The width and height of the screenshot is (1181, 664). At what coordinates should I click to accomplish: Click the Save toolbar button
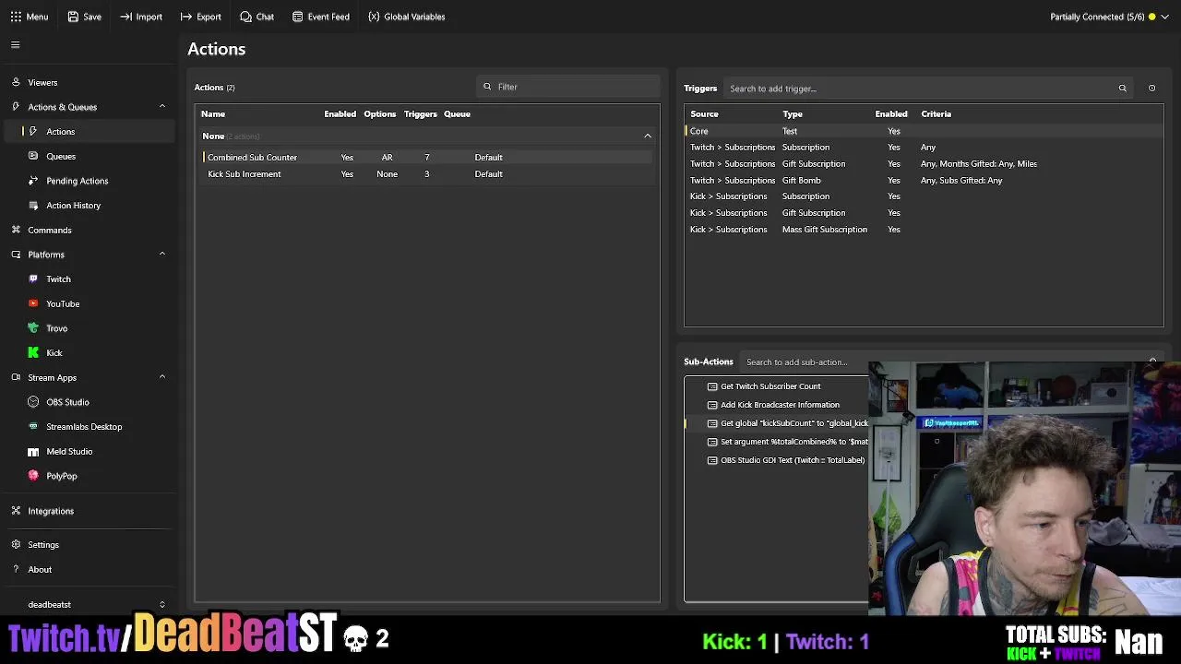[x=84, y=17]
